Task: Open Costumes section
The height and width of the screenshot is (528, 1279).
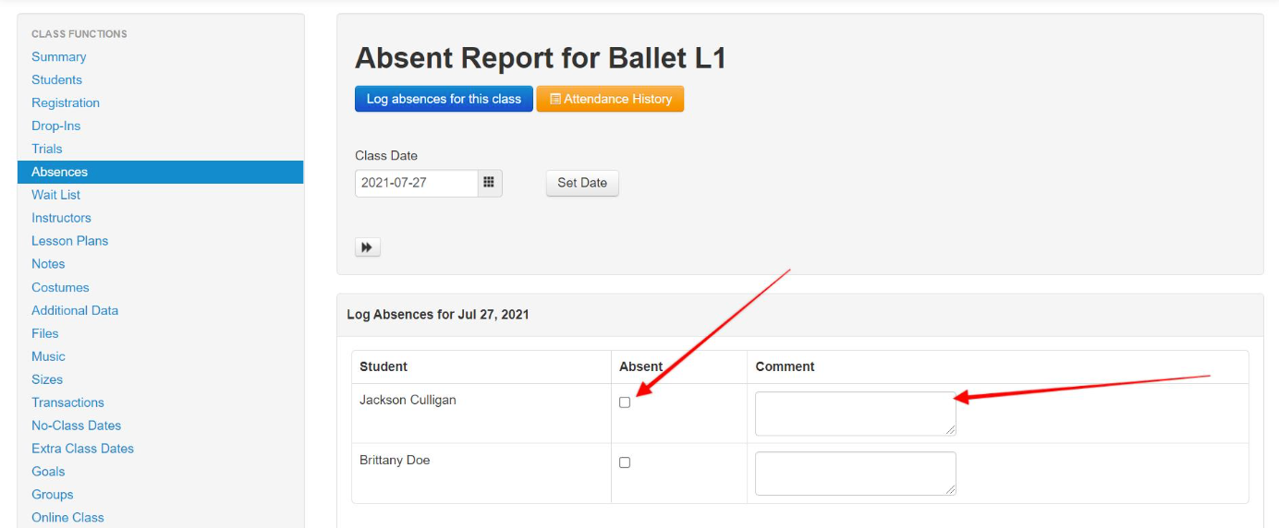Action: (60, 288)
